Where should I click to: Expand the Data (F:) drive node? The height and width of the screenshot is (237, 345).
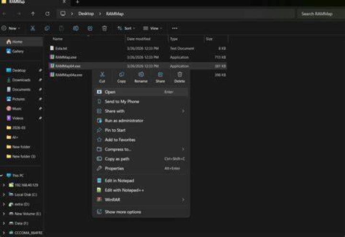(4, 223)
